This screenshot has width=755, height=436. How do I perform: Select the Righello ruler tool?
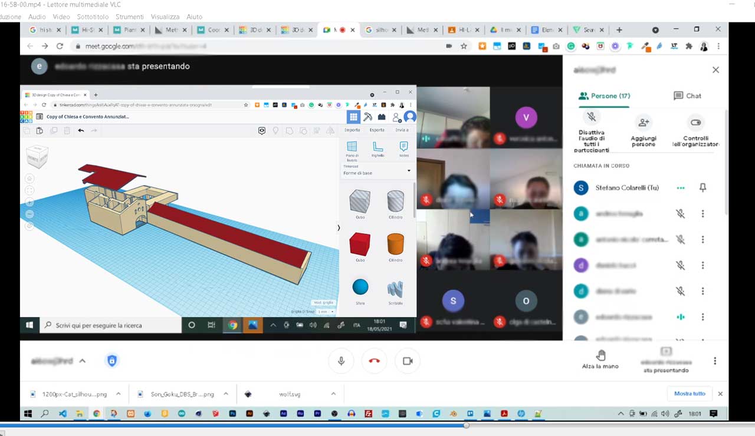(x=377, y=149)
